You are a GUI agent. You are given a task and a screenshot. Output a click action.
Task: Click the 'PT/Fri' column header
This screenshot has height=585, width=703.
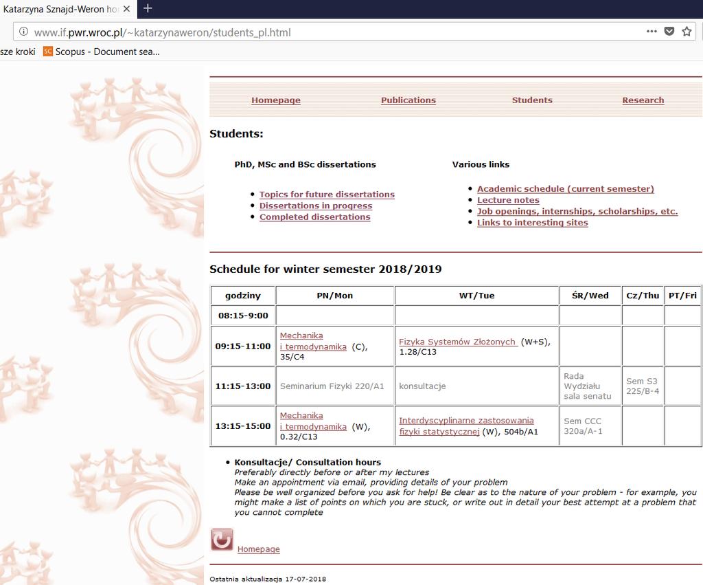(682, 296)
